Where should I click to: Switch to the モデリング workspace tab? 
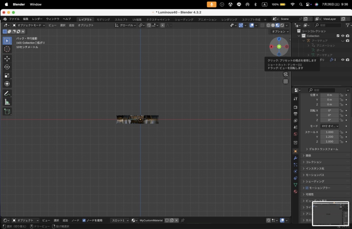(x=103, y=20)
